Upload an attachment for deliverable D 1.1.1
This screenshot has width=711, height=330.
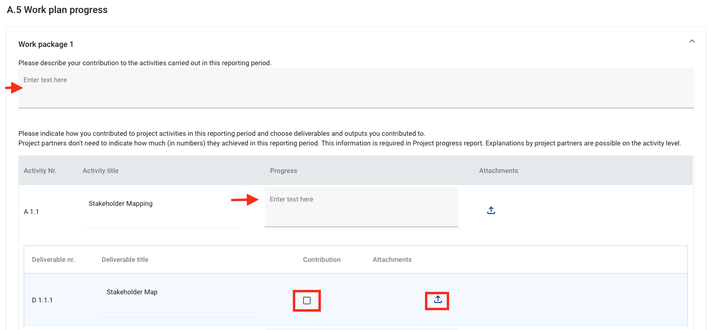[438, 300]
